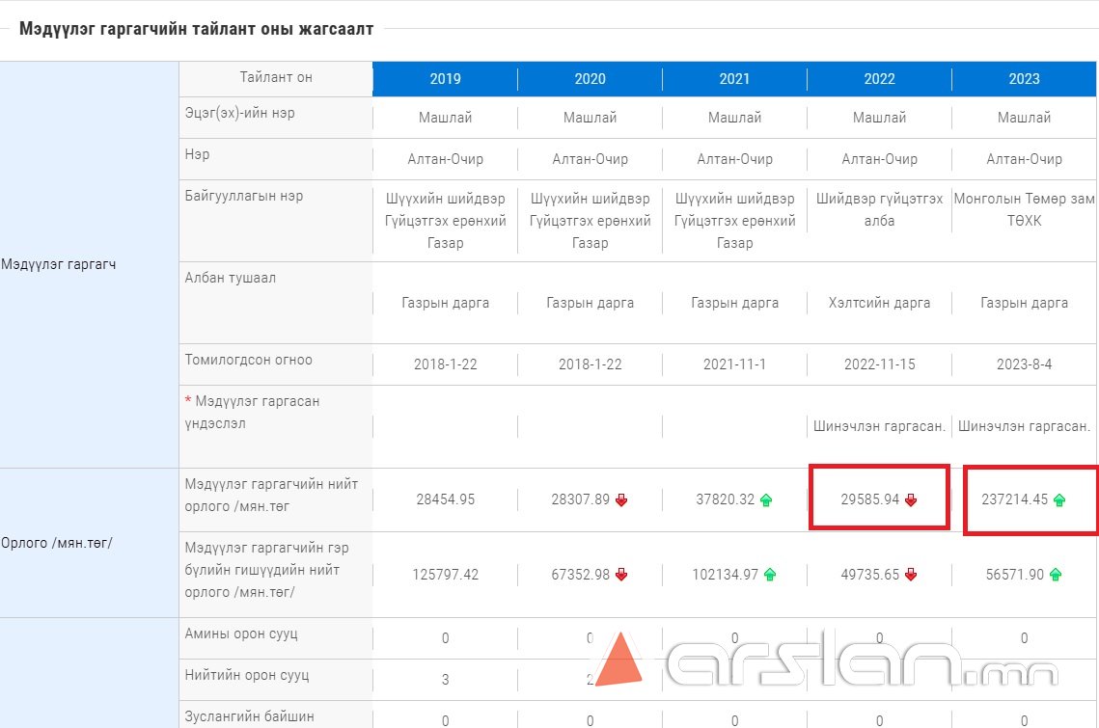Select the 2023 year column header
1099x728 pixels.
[x=1024, y=79]
